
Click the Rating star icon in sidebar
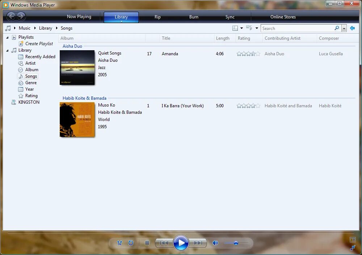[21, 96]
